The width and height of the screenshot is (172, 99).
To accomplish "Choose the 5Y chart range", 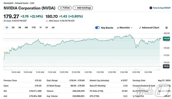I will pyautogui.click(x=47, y=27).
